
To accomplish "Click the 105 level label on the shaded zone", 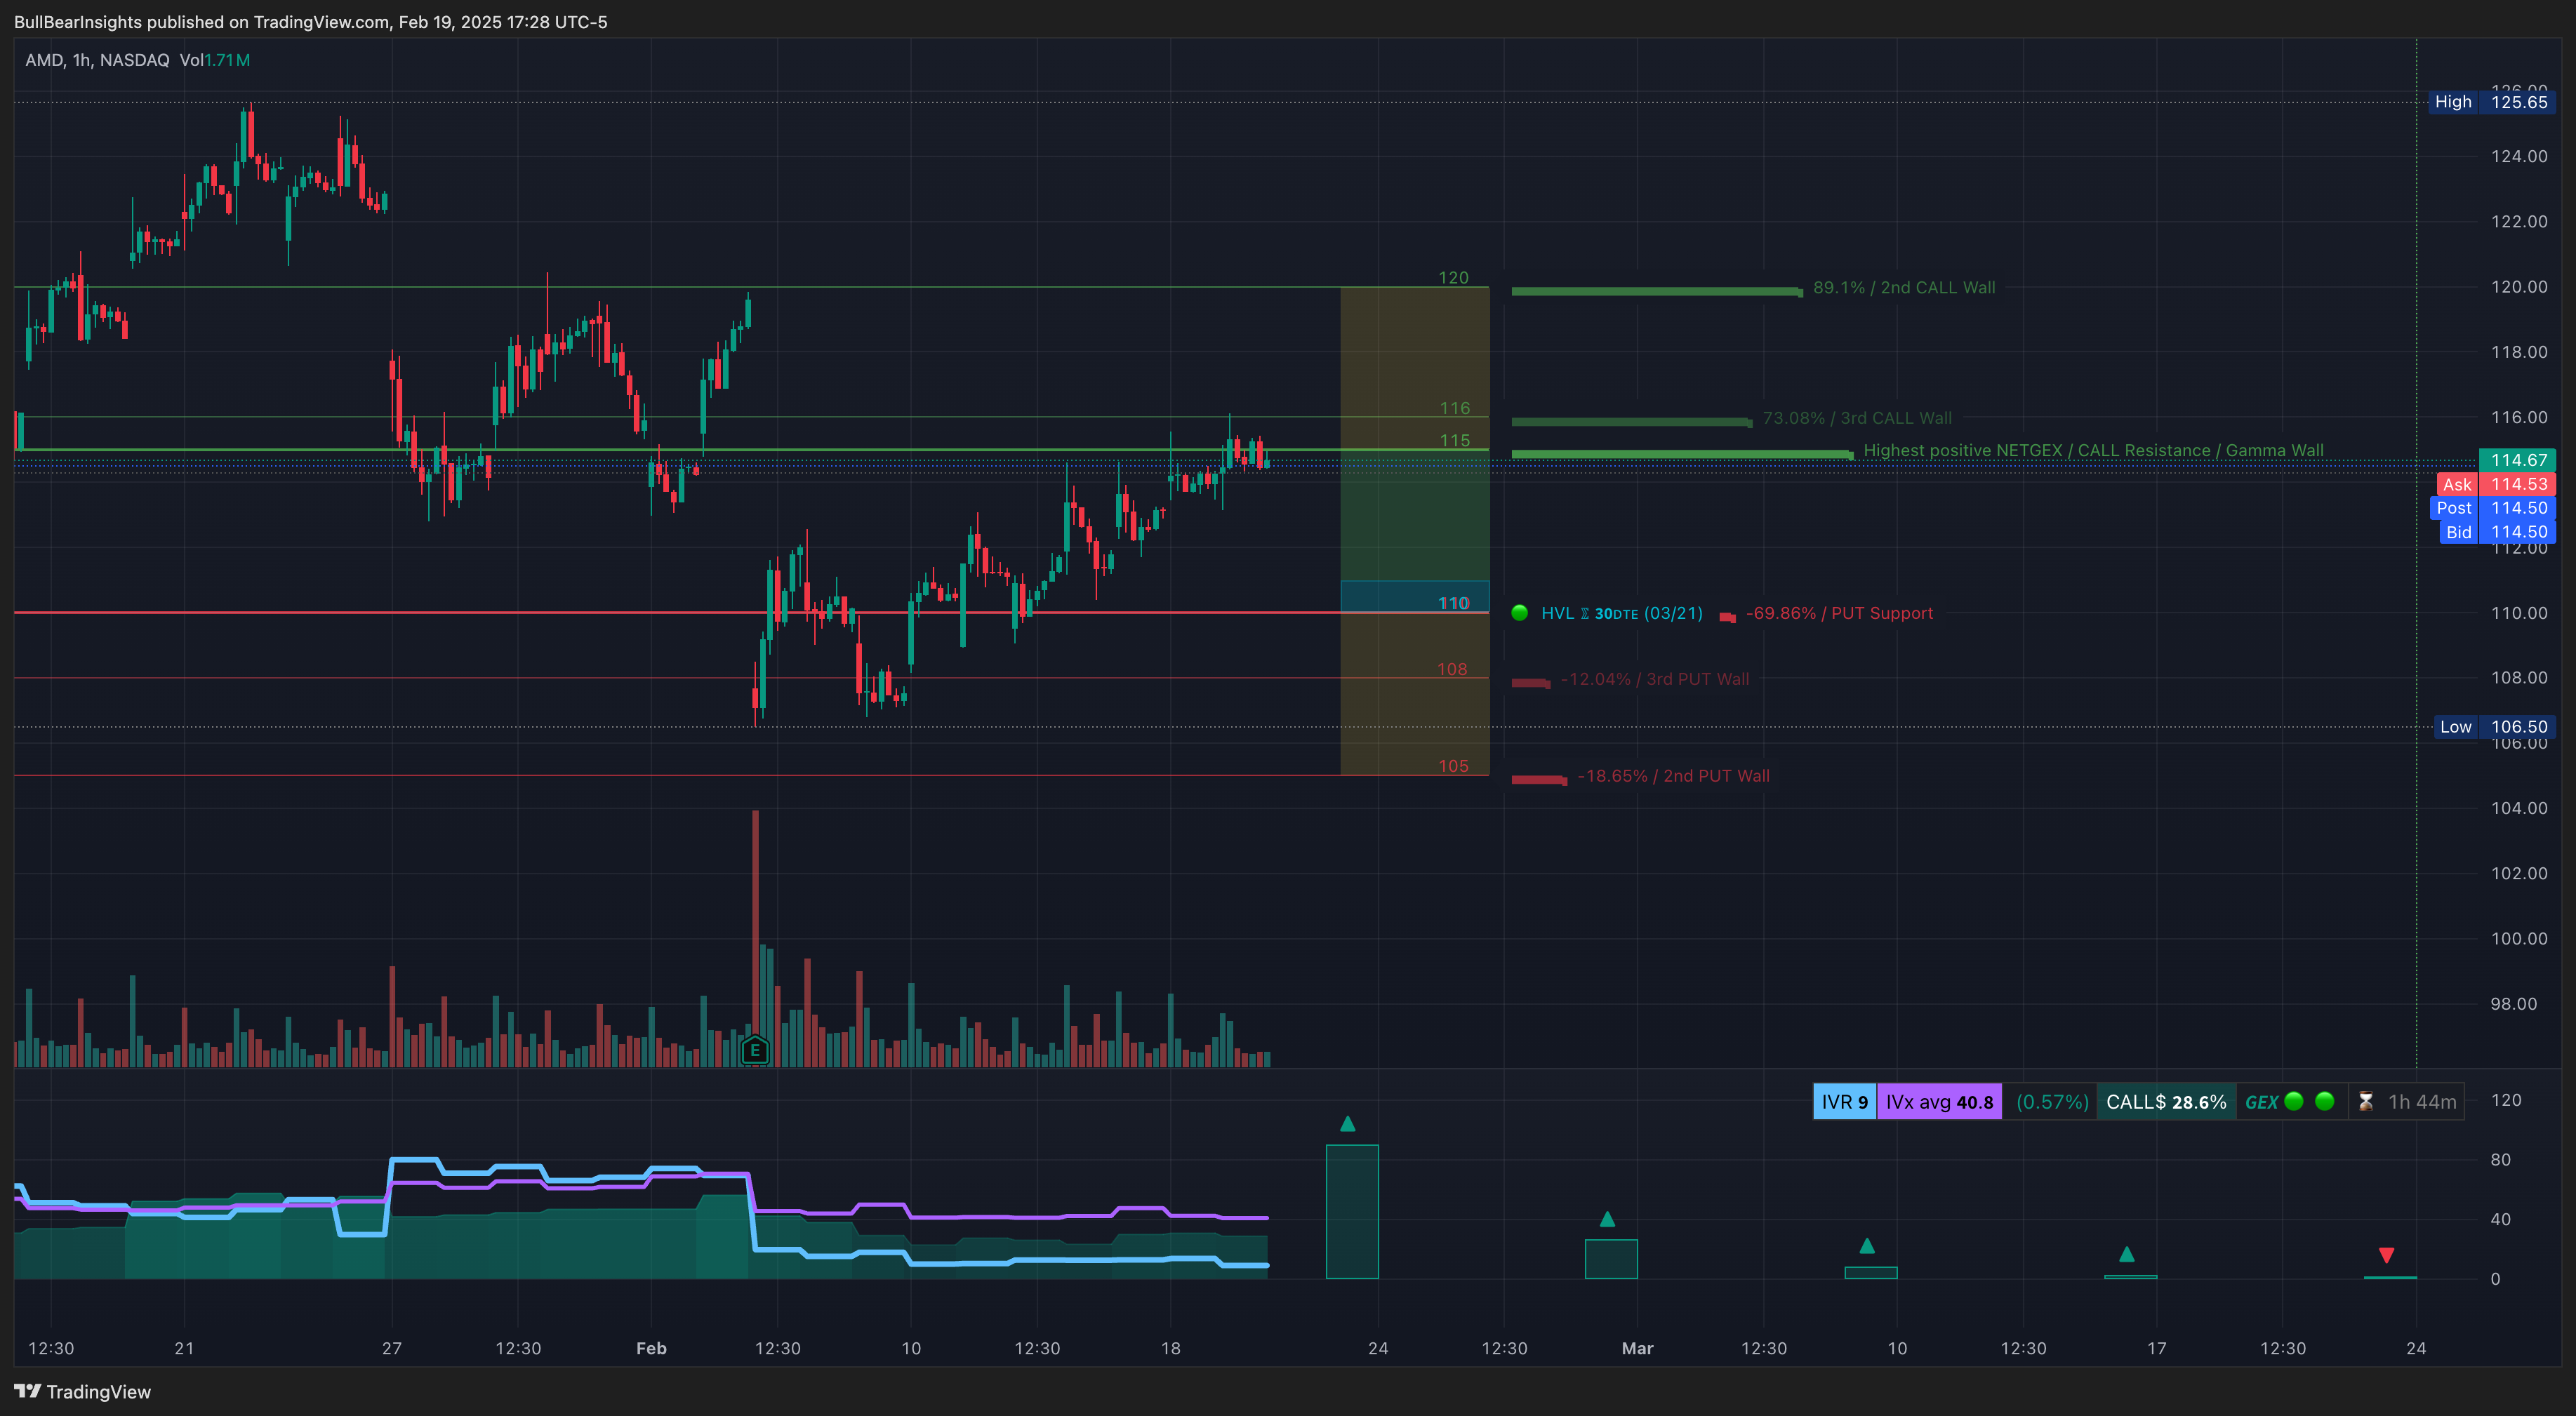I will point(1453,766).
